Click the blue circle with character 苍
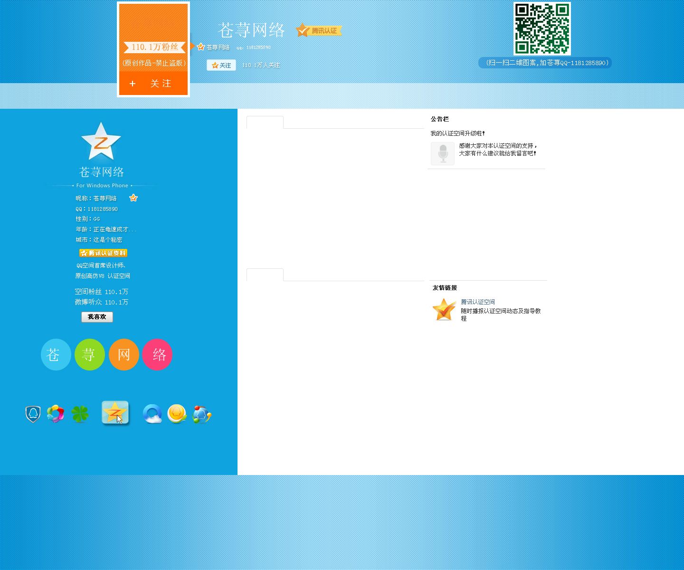Viewport: 684px width, 570px height. point(56,354)
